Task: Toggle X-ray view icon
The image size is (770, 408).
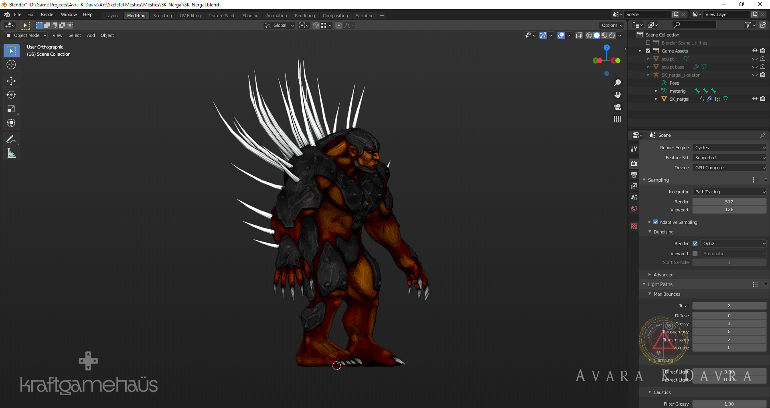Action: pos(579,35)
